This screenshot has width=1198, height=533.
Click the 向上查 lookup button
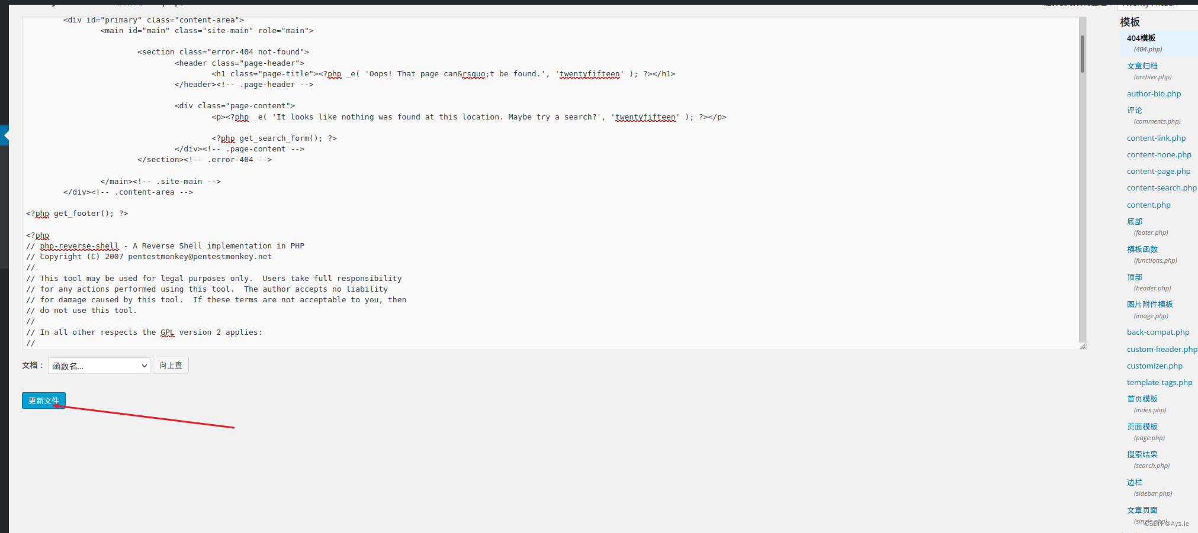click(x=171, y=365)
